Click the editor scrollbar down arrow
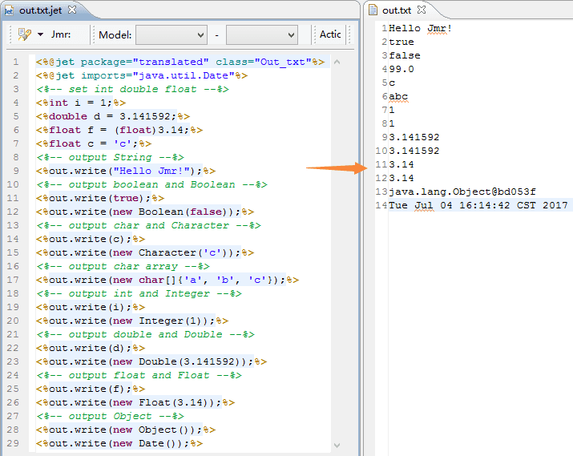Screen dimensions: 573x456 [337, 446]
